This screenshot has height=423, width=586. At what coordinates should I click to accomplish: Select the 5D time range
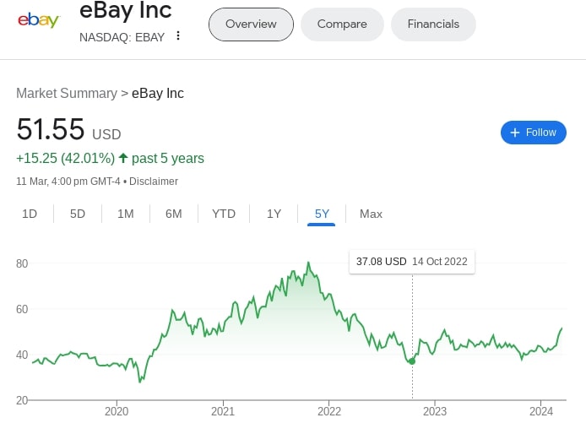pos(78,214)
